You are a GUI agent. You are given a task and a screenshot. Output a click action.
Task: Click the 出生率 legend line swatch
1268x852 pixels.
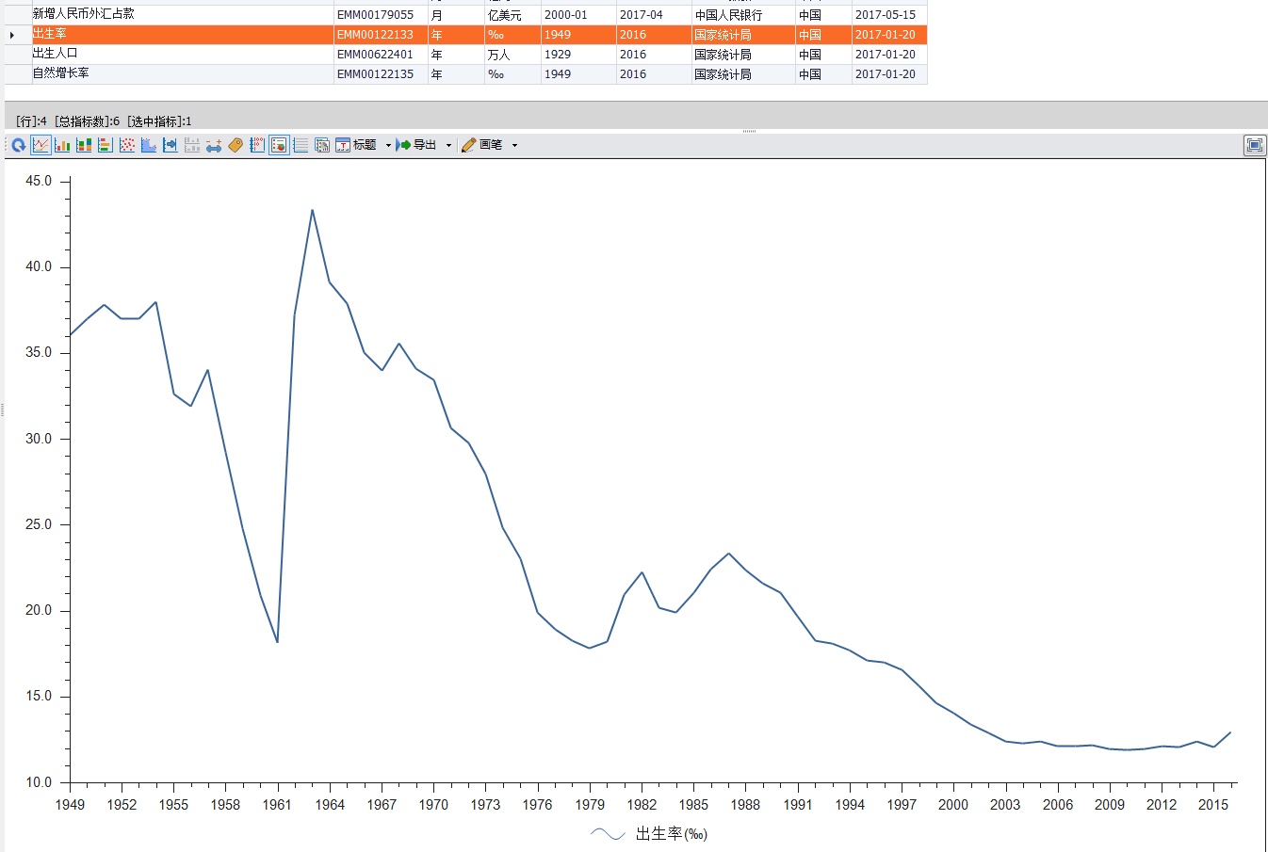coord(608,834)
